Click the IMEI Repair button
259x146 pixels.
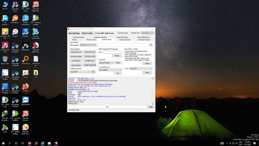pyautogui.click(x=117, y=56)
